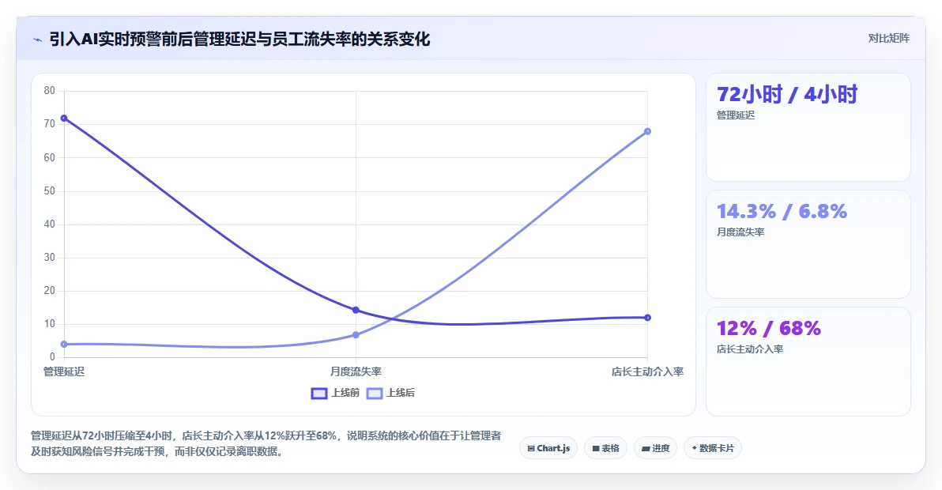Select the 数据卡片 tag

click(x=713, y=448)
